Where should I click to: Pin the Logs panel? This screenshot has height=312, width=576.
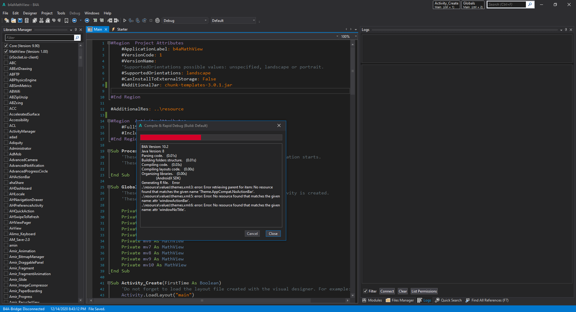tap(566, 29)
